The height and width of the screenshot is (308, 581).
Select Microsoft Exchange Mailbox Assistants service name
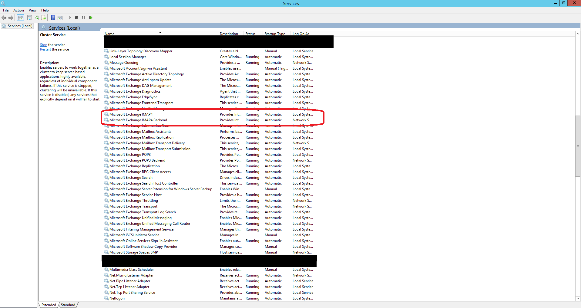(140, 132)
